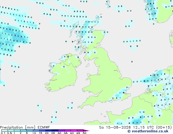This screenshot has width=173, height=134.
Task: Click the 30–35 mm purple swatch
Action: (x=61, y=130)
